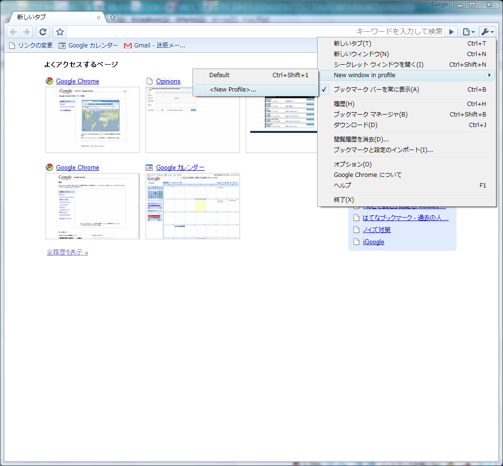Image resolution: width=503 pixels, height=466 pixels.
Task: Click Chrome logo beside second Google Chrome link
Action: [x=49, y=167]
